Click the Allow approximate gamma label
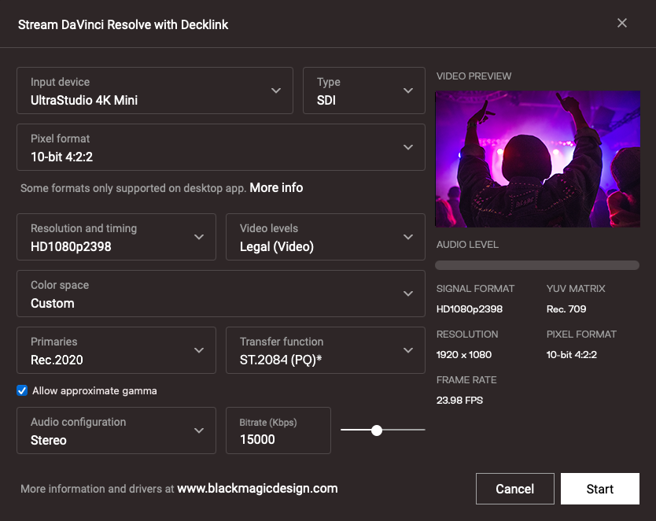Screen dimensions: 656x521 [94, 390]
